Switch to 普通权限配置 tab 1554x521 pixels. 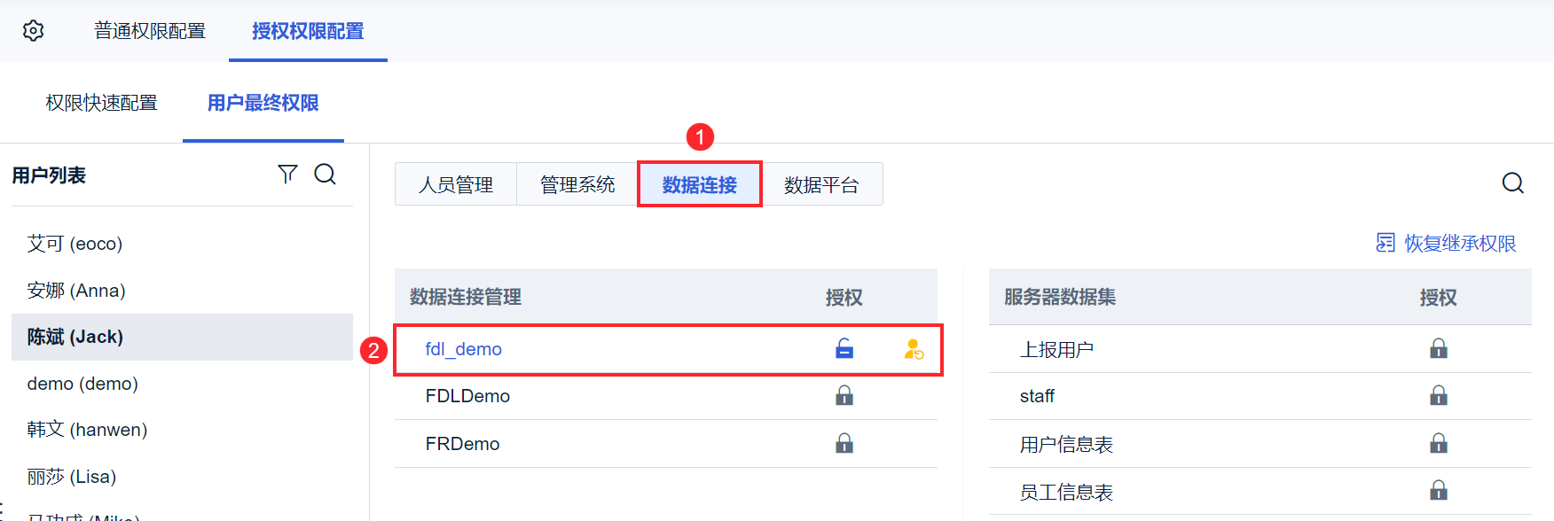[150, 31]
